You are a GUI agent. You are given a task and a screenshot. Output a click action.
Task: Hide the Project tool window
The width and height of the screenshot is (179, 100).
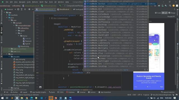pos(33,9)
